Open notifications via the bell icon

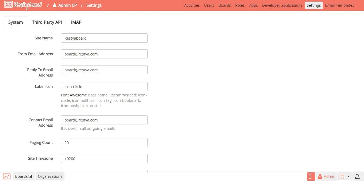pos(357,177)
